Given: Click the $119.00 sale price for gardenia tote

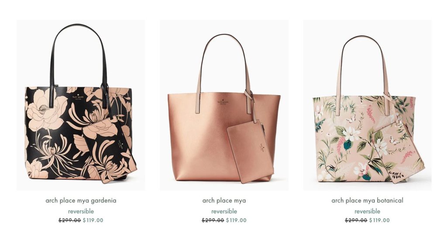Looking at the screenshot, I should pyautogui.click(x=93, y=220).
